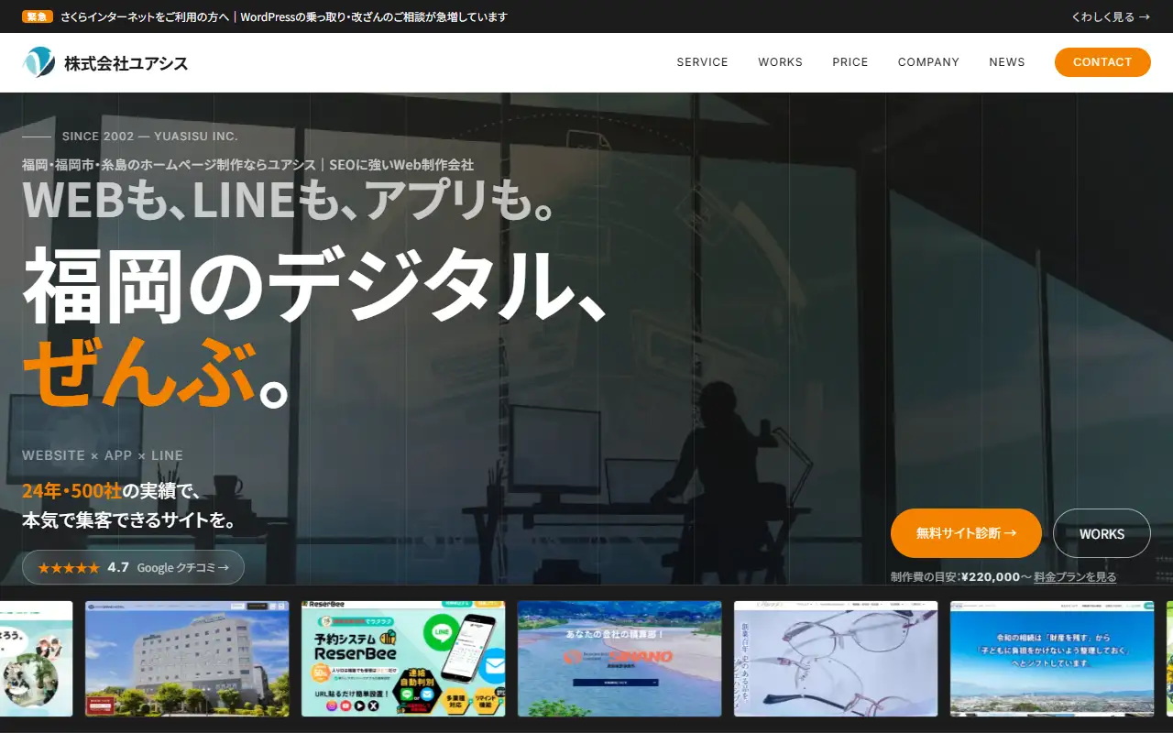The width and height of the screenshot is (1173, 733).
Task: Click the orange 緊急 badge
Action: point(38,16)
